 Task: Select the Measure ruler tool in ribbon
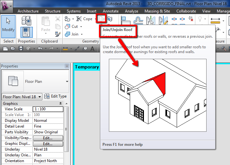click(215, 20)
